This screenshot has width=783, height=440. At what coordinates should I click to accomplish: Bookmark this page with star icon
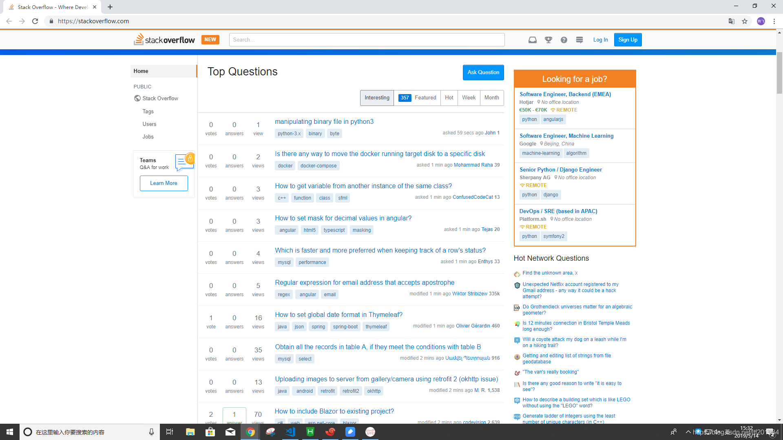click(745, 21)
